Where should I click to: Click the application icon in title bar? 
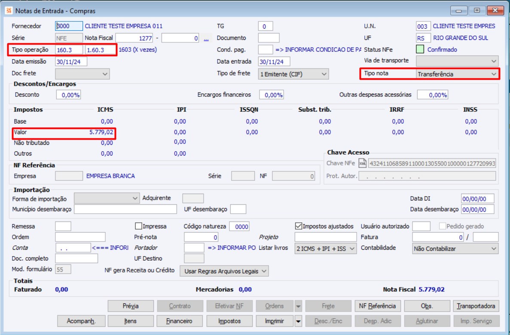pyautogui.click(x=9, y=11)
